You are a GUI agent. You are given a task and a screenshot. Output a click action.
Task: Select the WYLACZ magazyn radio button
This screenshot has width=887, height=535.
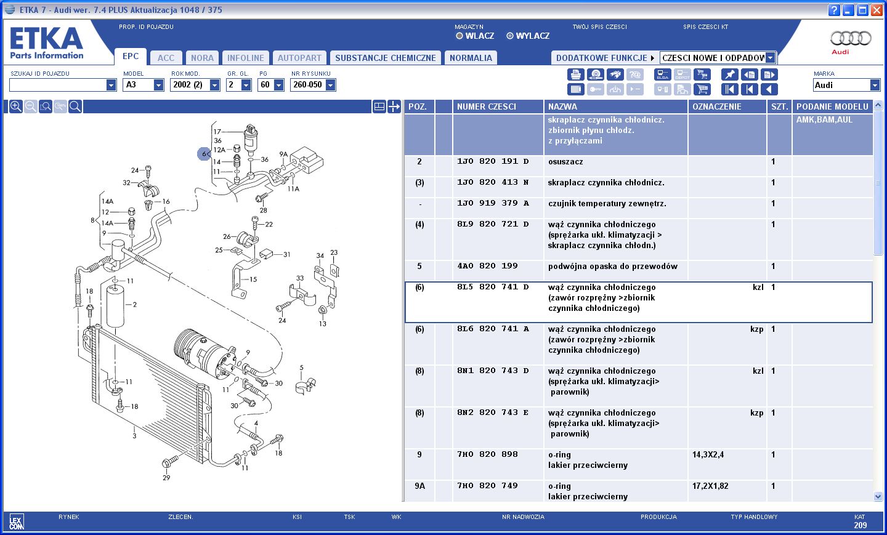point(510,36)
